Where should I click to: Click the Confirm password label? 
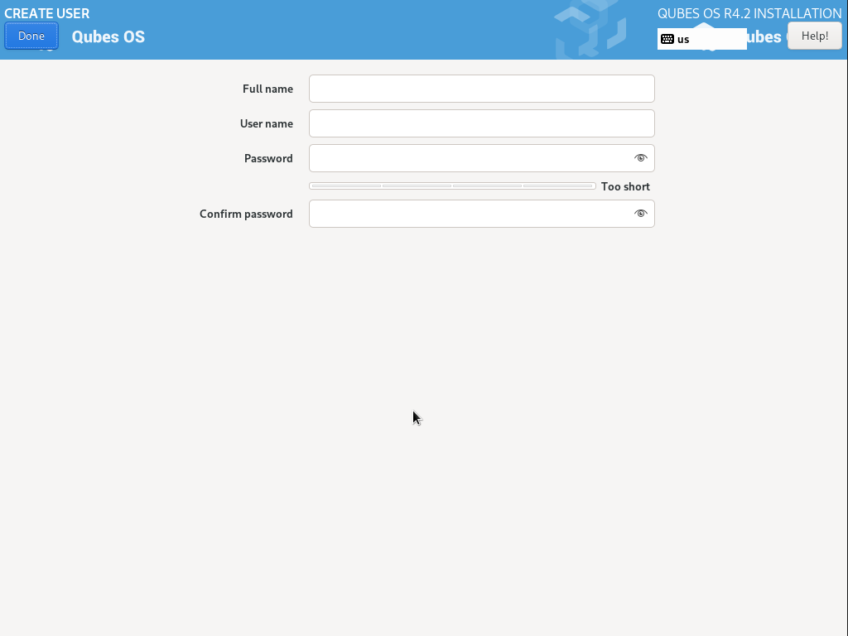(x=246, y=213)
